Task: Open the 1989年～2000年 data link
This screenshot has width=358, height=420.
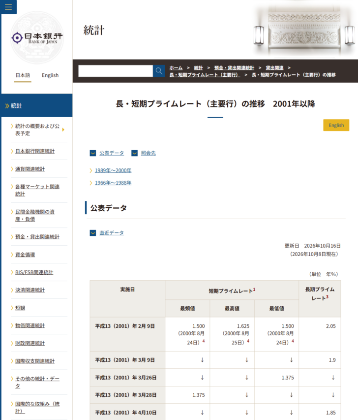Action: pyautogui.click(x=113, y=170)
